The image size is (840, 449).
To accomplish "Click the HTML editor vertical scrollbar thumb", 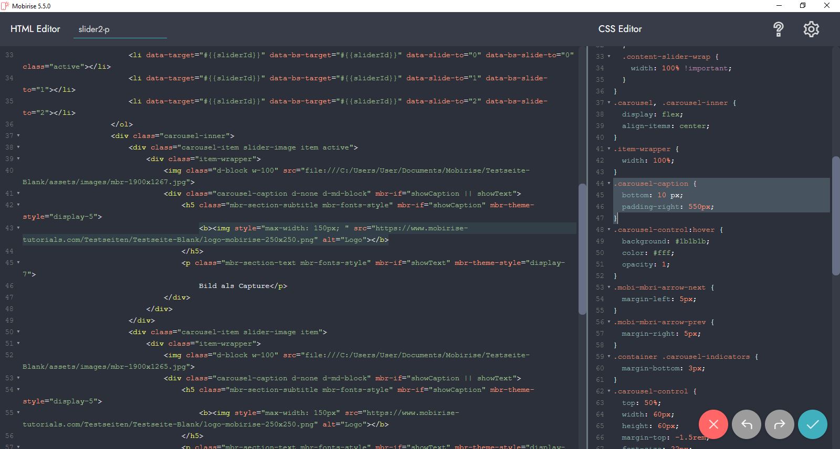I will coord(582,249).
